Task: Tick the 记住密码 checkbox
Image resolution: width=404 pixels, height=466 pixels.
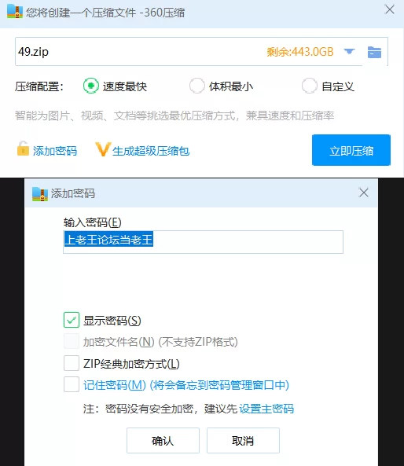Action: tap(72, 384)
